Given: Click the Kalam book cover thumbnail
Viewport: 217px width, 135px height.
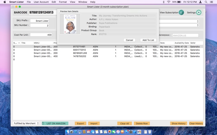Looking at the screenshot, I should coord(70,24).
